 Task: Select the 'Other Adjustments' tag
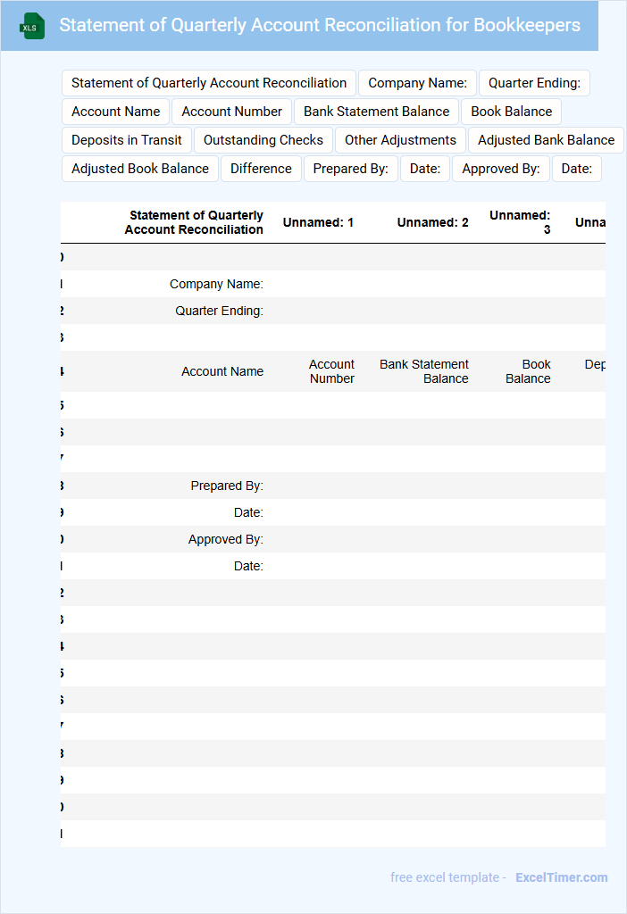(400, 140)
